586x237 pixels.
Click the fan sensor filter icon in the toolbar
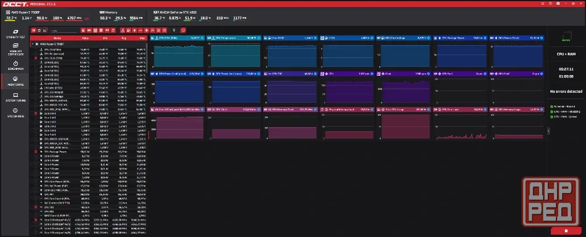[146, 31]
